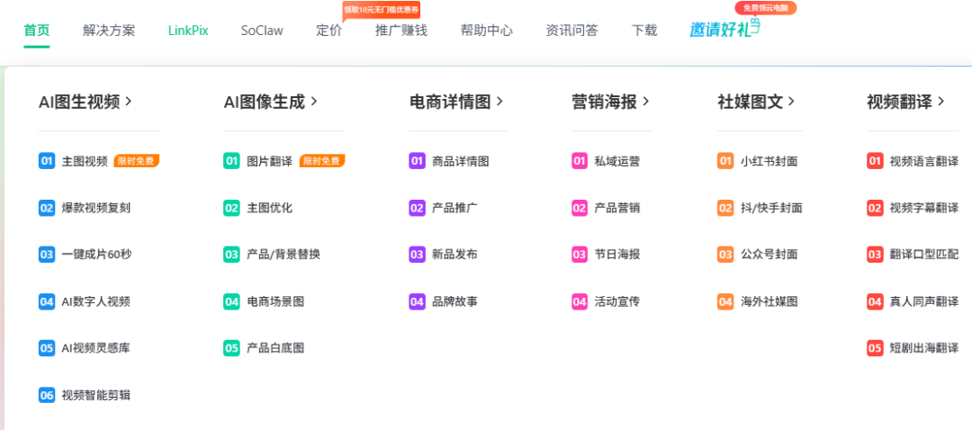Open the 下载 download page
972x430 pixels.
[644, 30]
